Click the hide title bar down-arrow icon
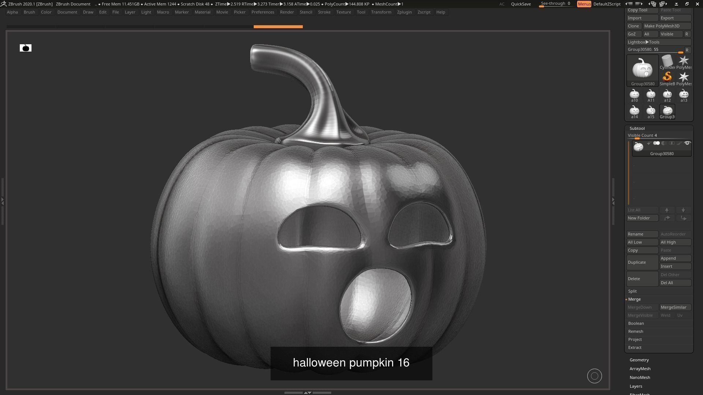 pos(676,4)
